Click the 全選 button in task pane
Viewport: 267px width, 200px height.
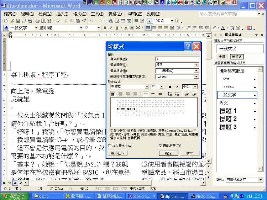click(222, 57)
